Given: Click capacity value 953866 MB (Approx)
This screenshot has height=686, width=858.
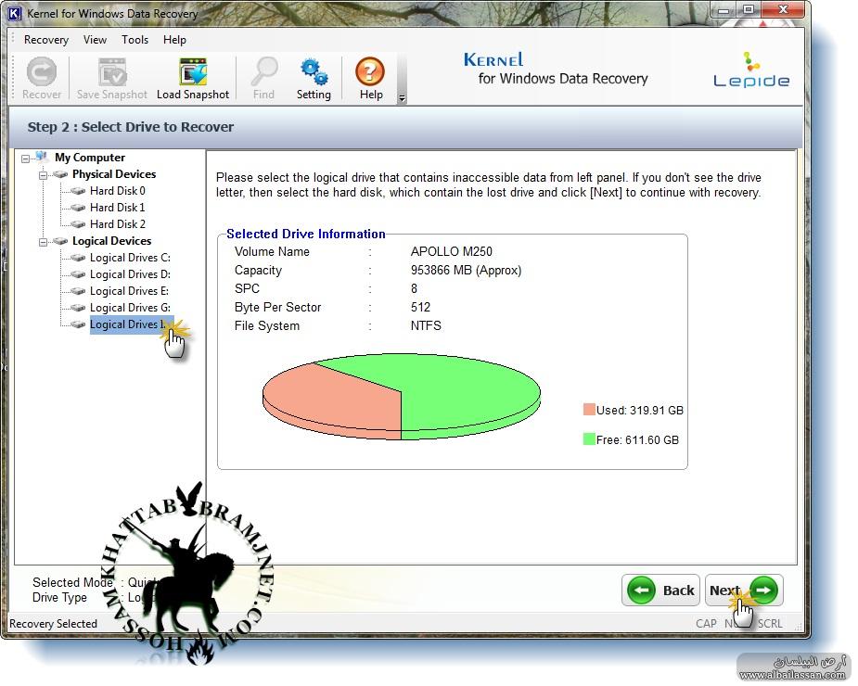Looking at the screenshot, I should click(x=466, y=271).
